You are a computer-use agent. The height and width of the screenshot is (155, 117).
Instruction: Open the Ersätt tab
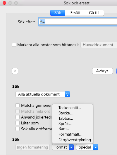click(75, 13)
